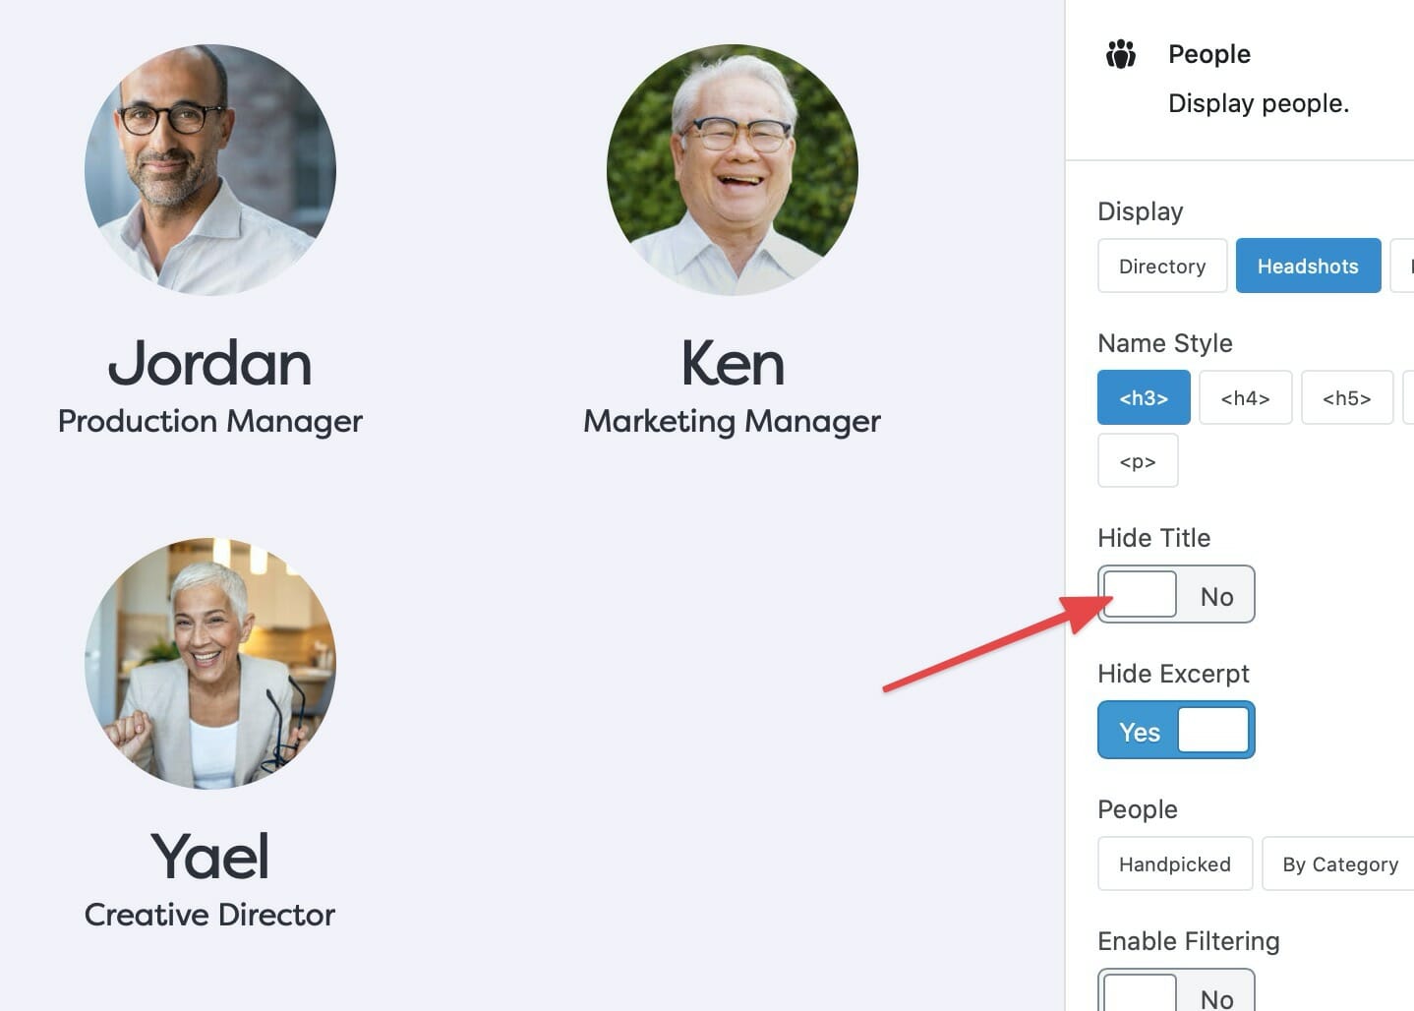Select the Headshots display option
The height and width of the screenshot is (1011, 1414).
(x=1308, y=266)
